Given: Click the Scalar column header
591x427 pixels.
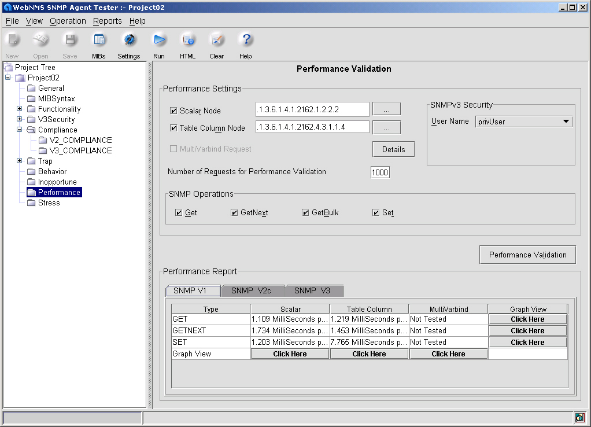Looking at the screenshot, I should click(290, 309).
